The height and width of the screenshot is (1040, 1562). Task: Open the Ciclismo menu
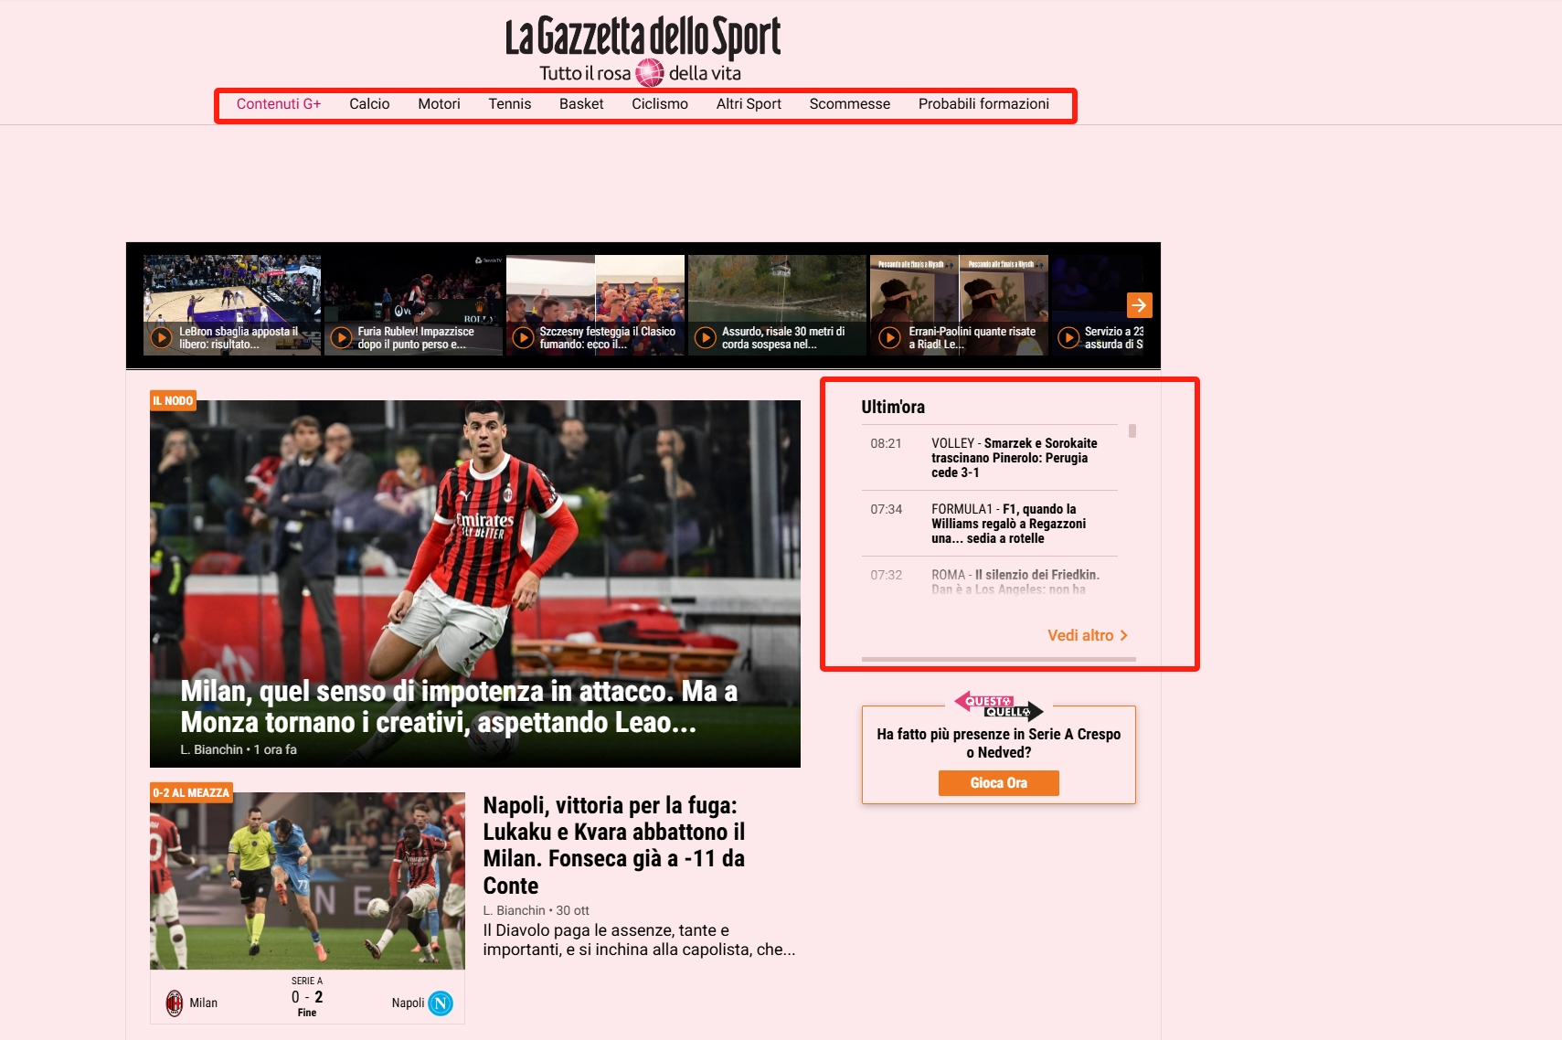(660, 104)
